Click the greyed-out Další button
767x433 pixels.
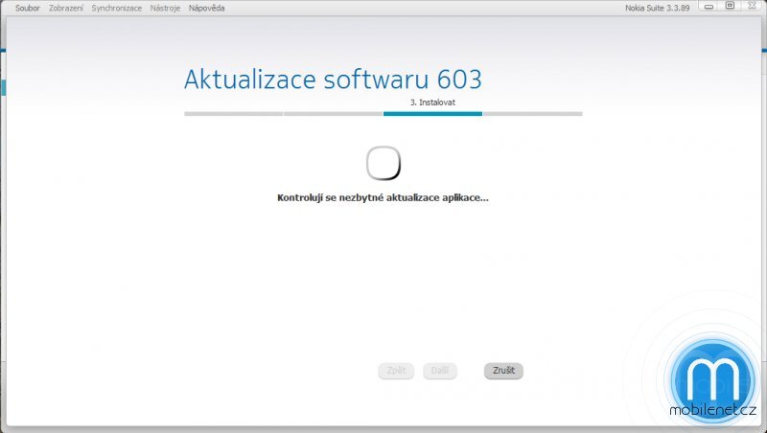click(440, 371)
